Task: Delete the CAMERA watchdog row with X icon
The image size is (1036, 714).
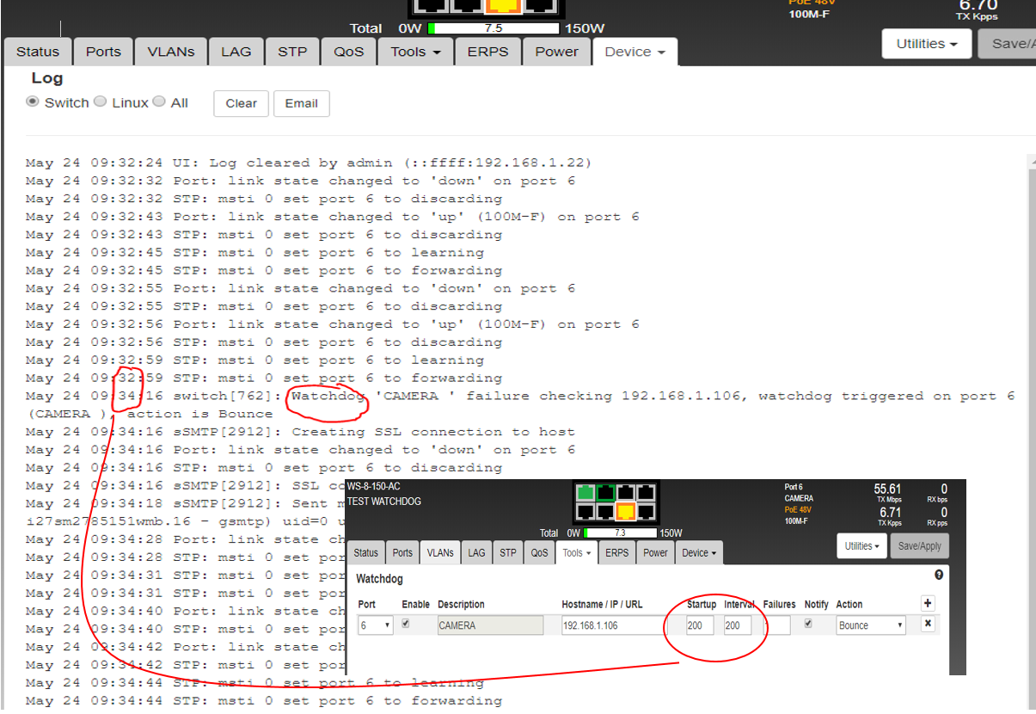Action: pyautogui.click(x=928, y=624)
